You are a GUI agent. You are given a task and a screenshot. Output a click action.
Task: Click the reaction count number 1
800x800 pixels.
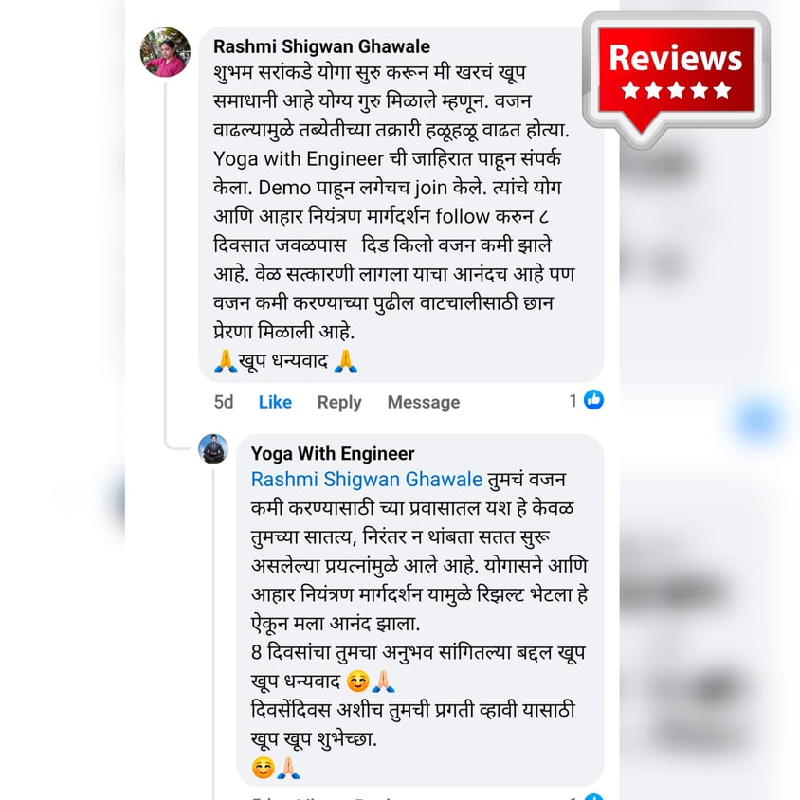pos(573,401)
